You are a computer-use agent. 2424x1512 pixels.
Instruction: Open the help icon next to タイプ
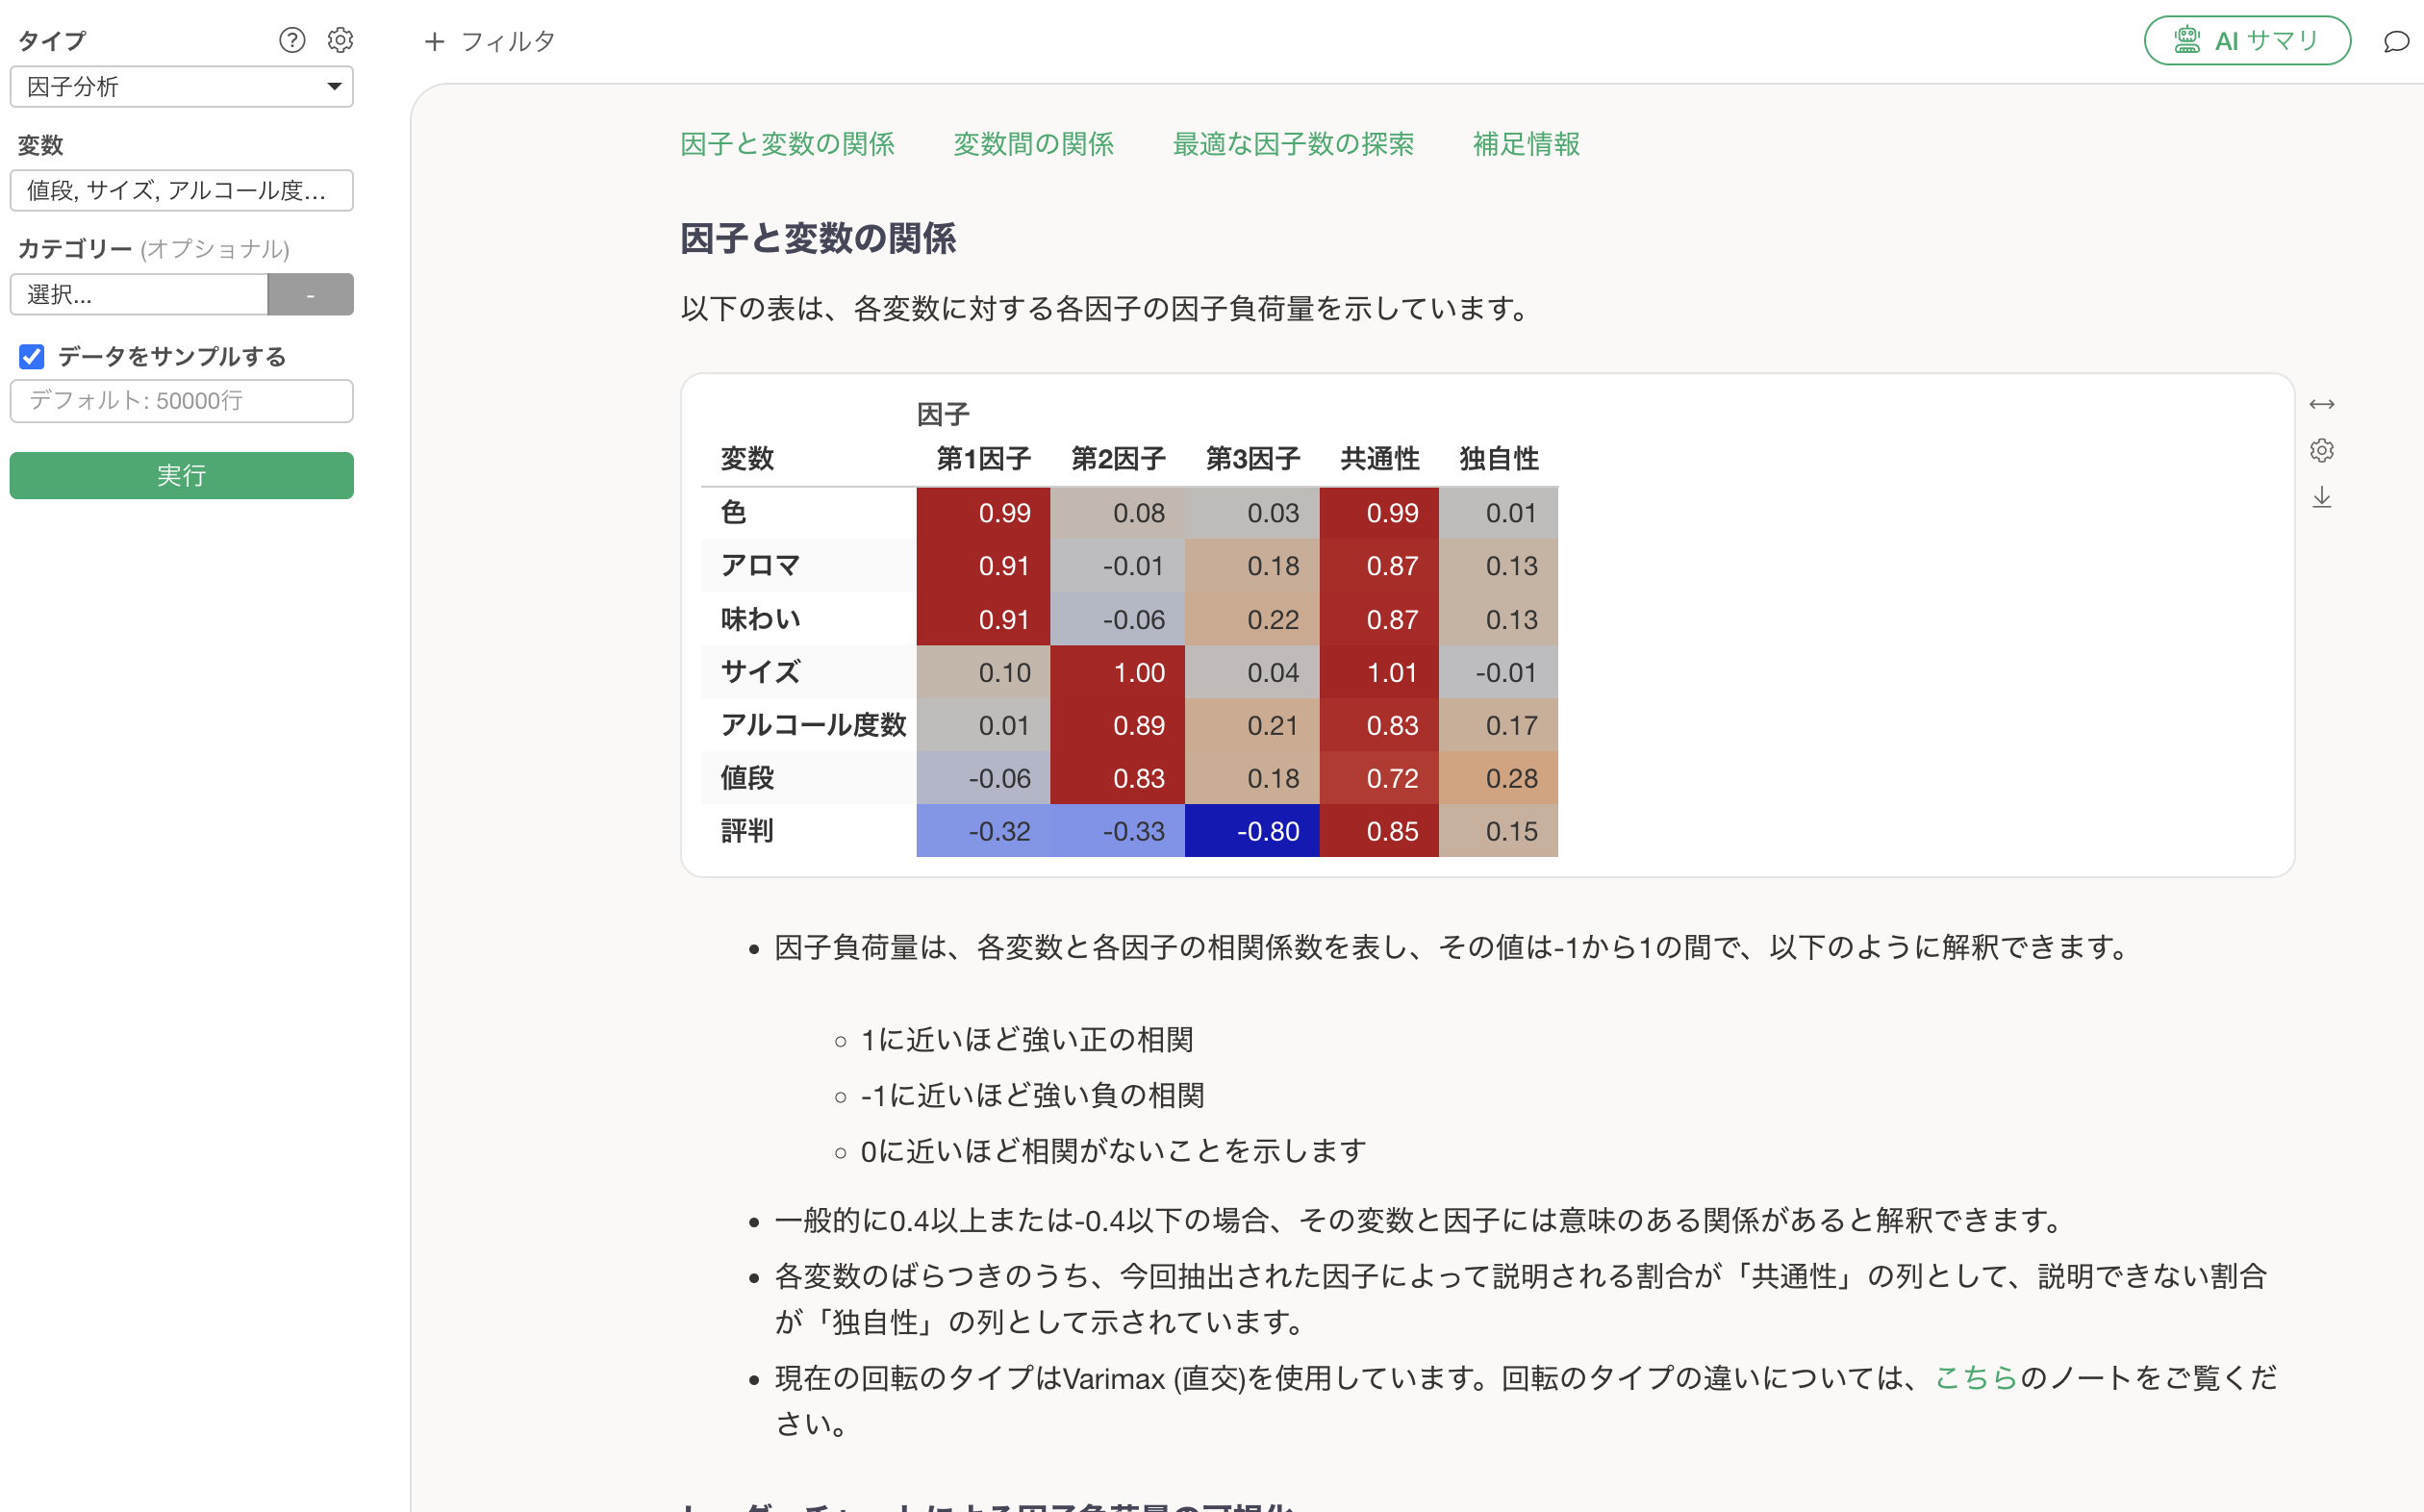291,40
